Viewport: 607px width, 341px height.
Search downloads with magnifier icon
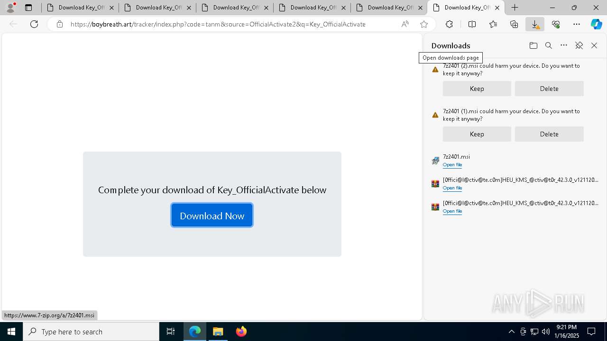pyautogui.click(x=549, y=45)
